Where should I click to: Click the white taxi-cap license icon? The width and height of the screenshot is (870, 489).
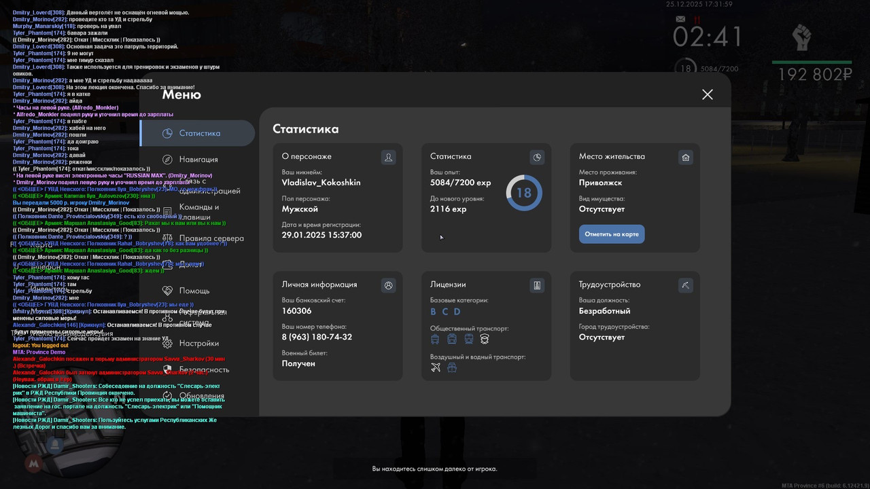click(x=485, y=339)
